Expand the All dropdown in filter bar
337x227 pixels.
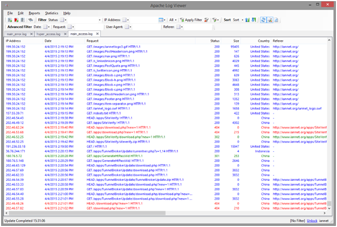pos(173,20)
